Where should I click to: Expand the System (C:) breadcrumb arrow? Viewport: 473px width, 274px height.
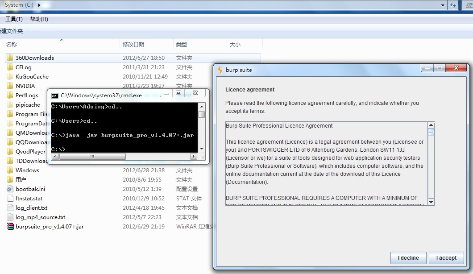(x=39, y=5)
